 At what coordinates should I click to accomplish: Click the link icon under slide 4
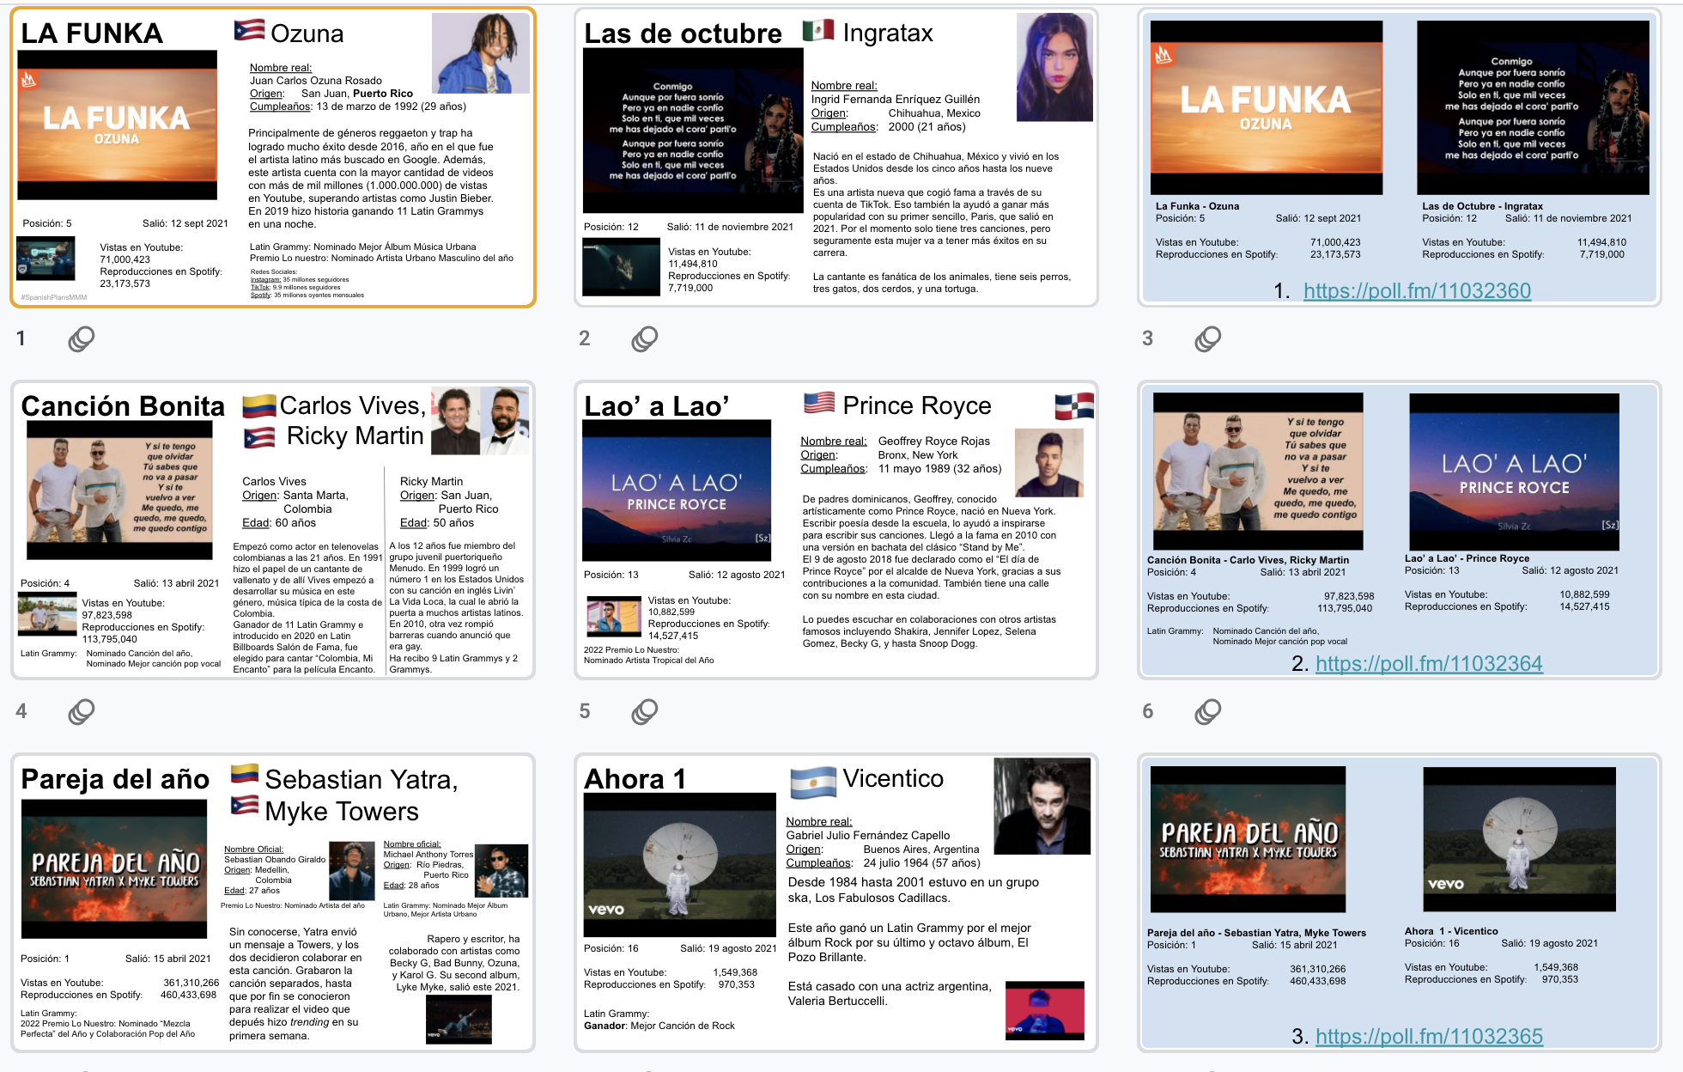[82, 712]
